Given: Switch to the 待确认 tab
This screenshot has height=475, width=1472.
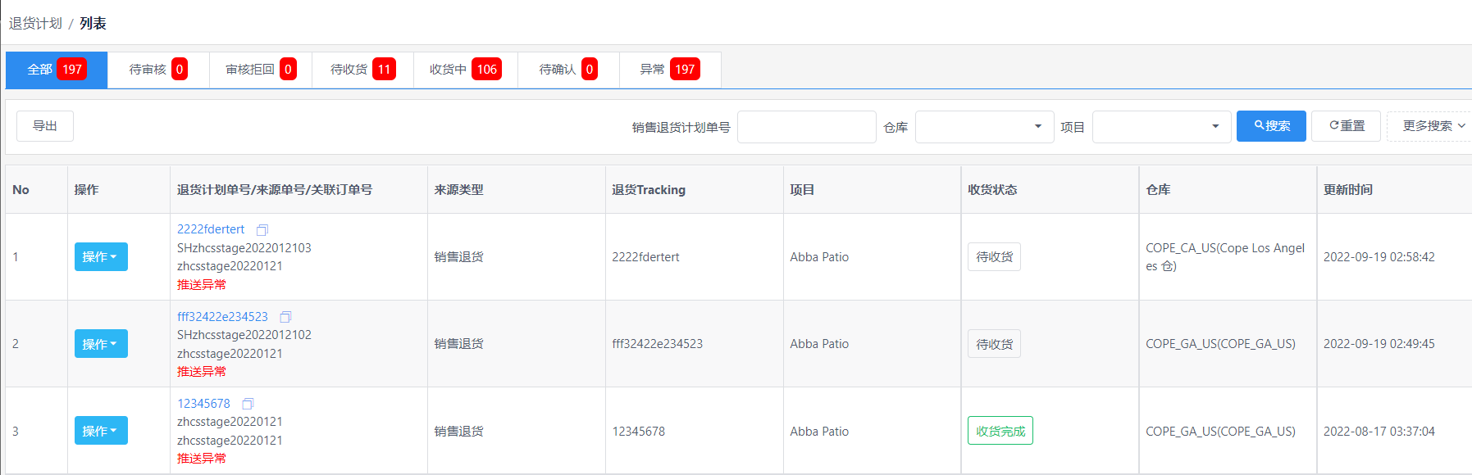Looking at the screenshot, I should coord(568,70).
